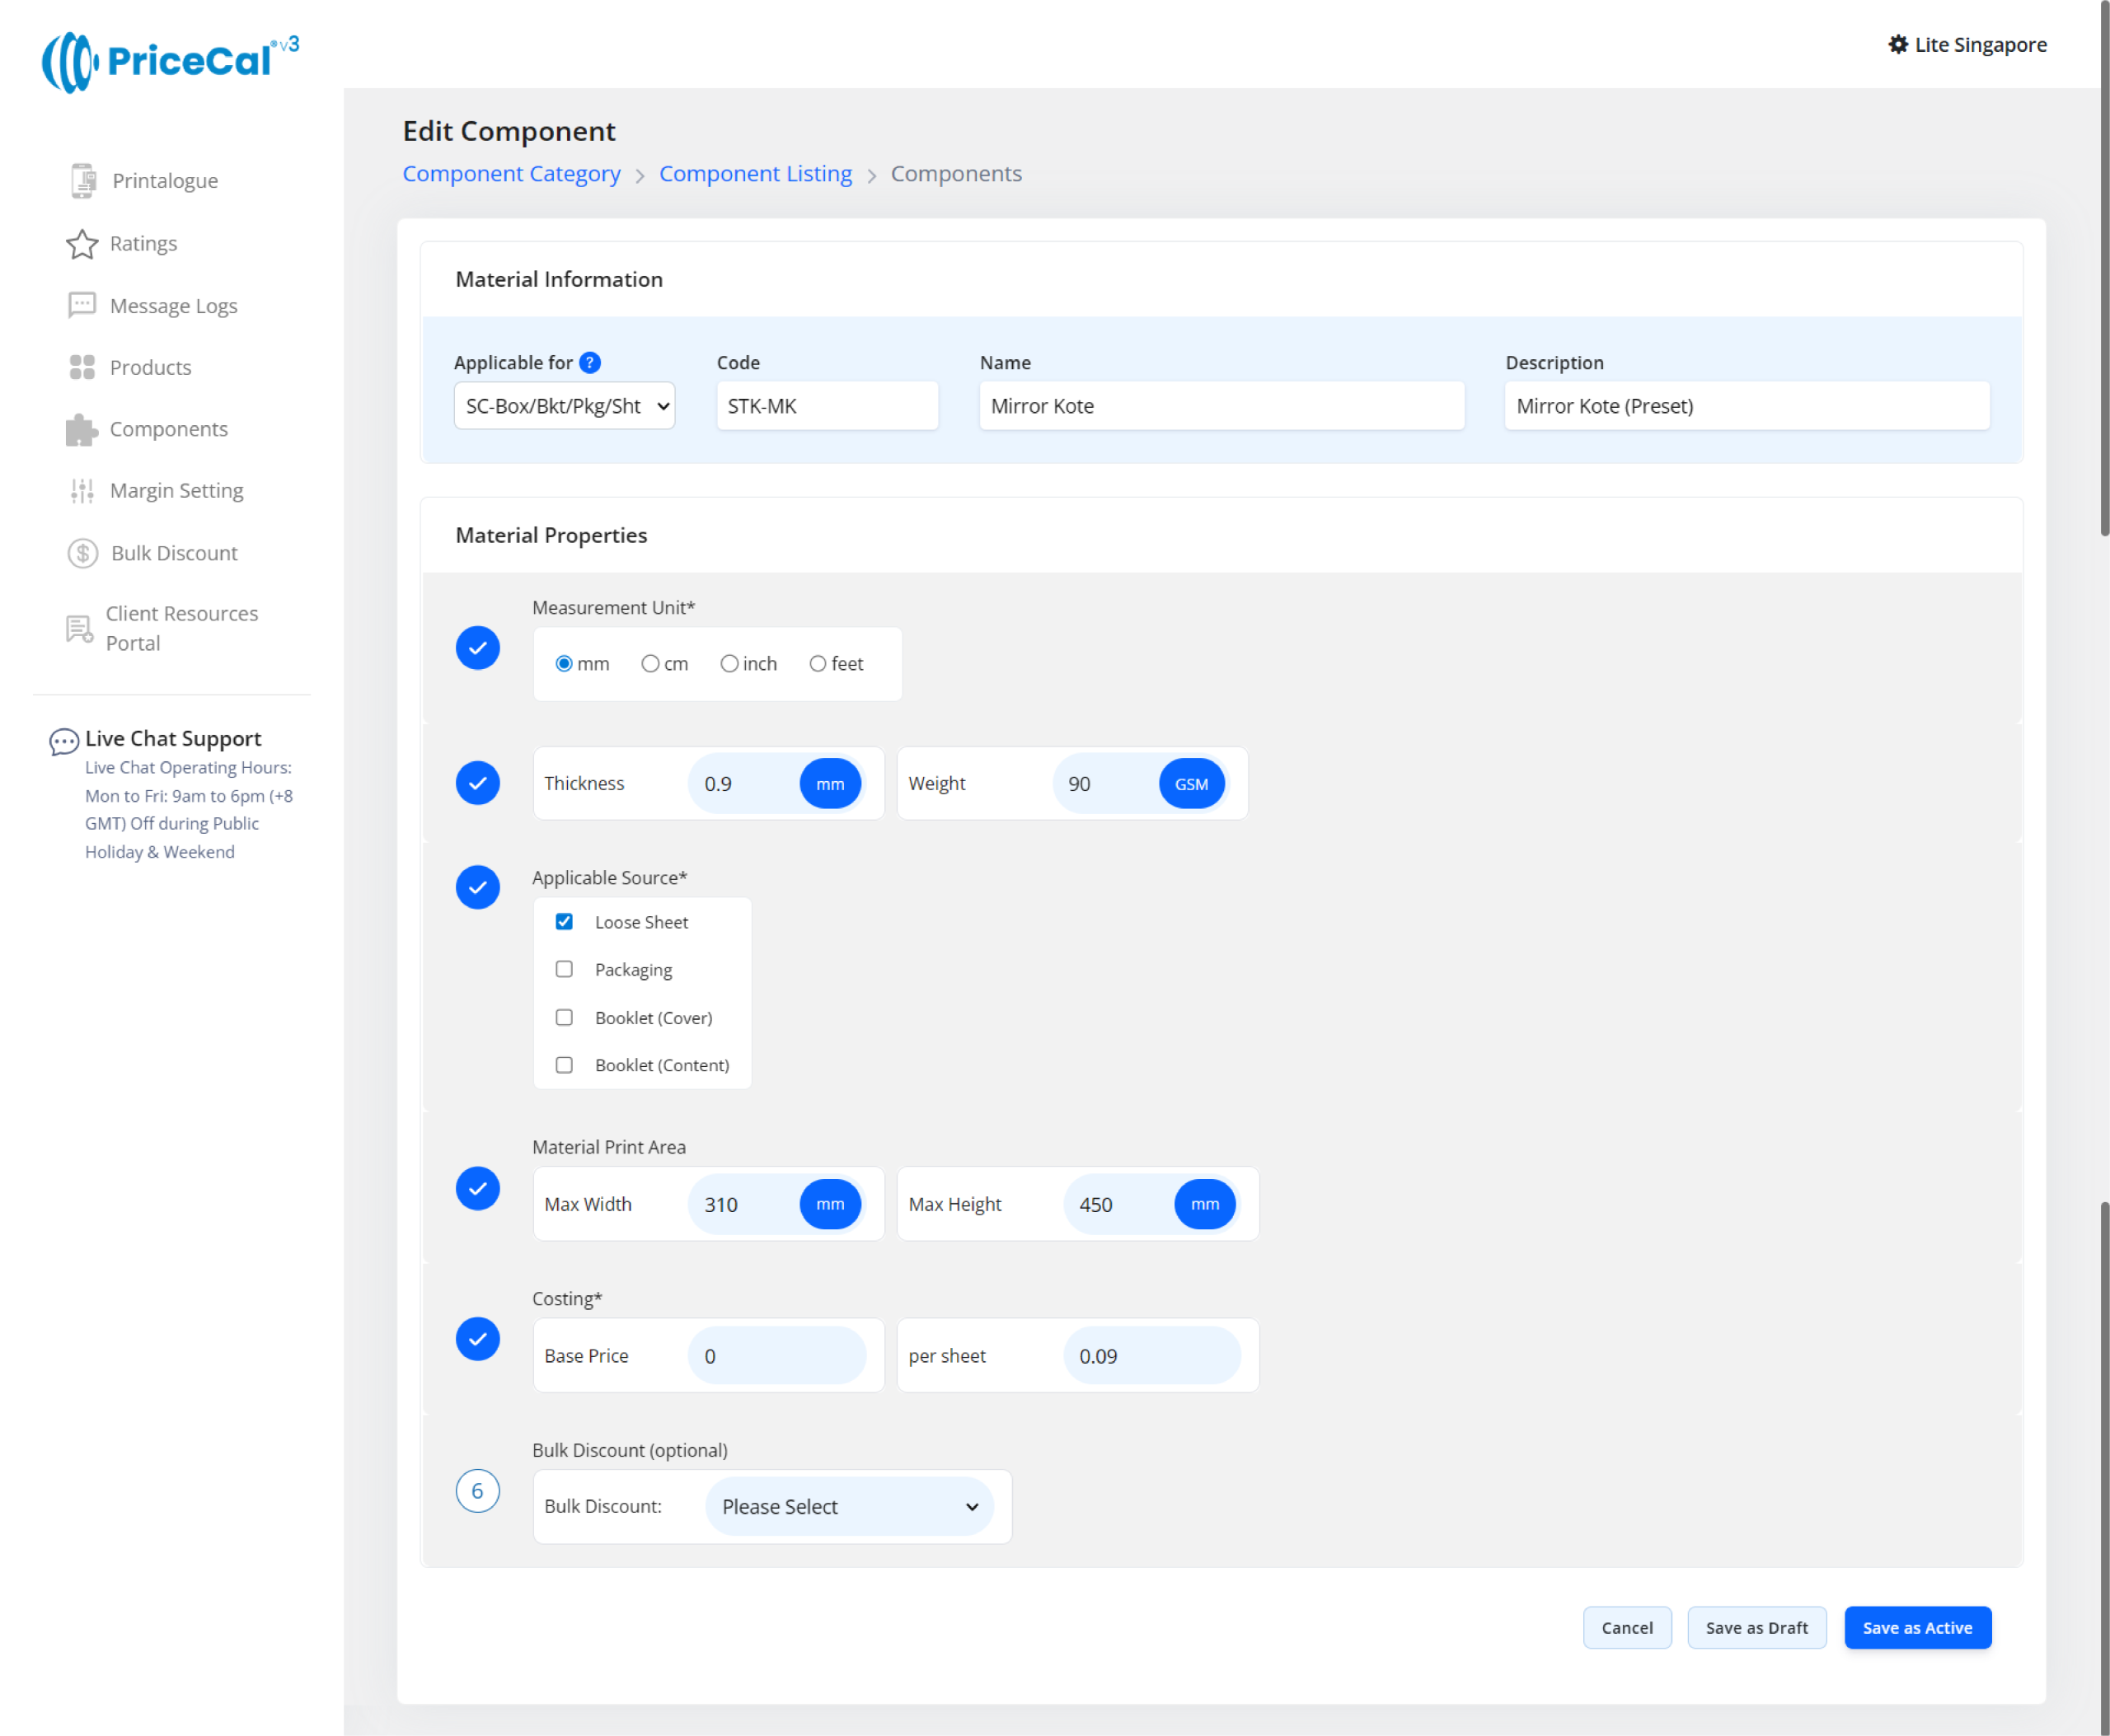2110x1736 pixels.
Task: Open Ratings via the star icon
Action: 82,244
